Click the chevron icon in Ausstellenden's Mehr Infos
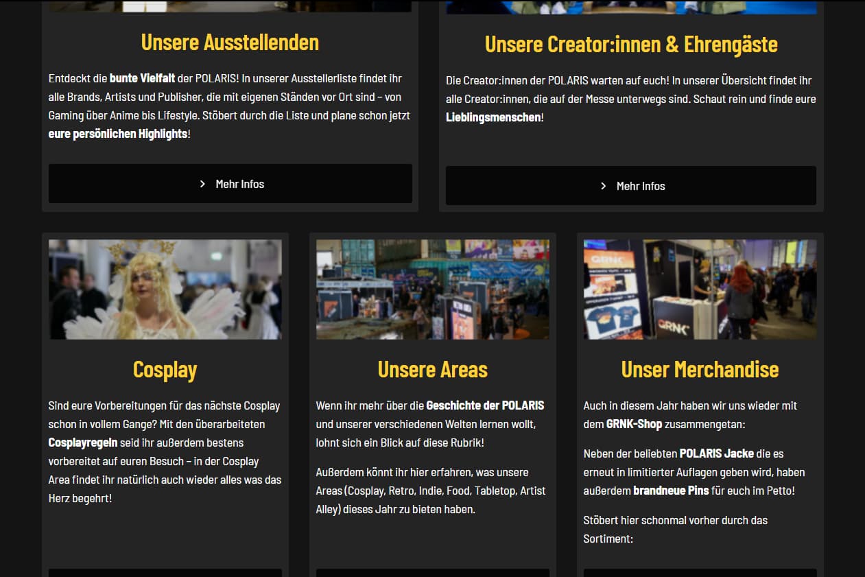865x577 pixels. coord(202,184)
